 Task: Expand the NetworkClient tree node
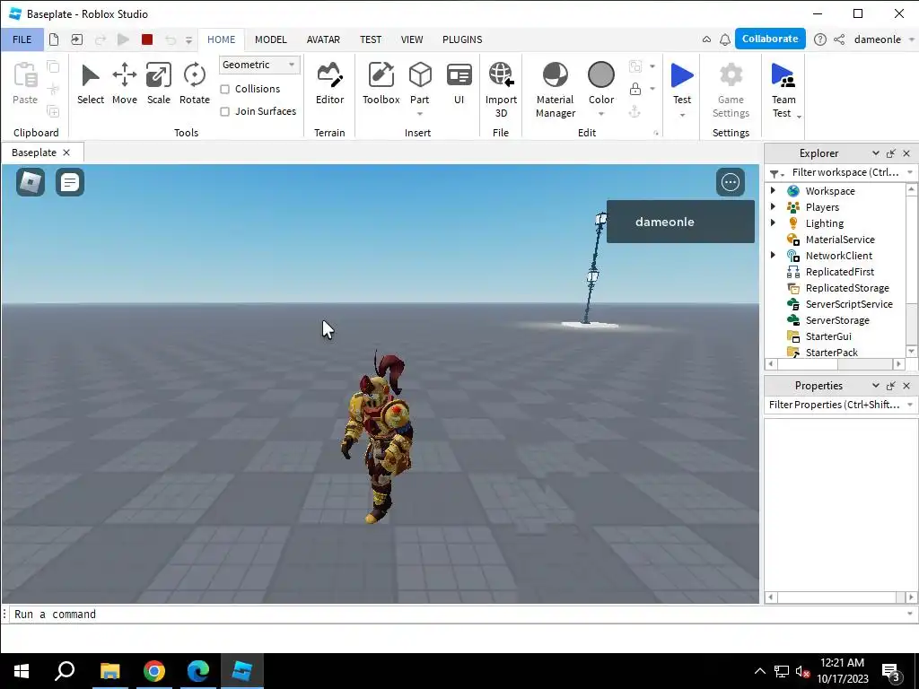point(773,255)
